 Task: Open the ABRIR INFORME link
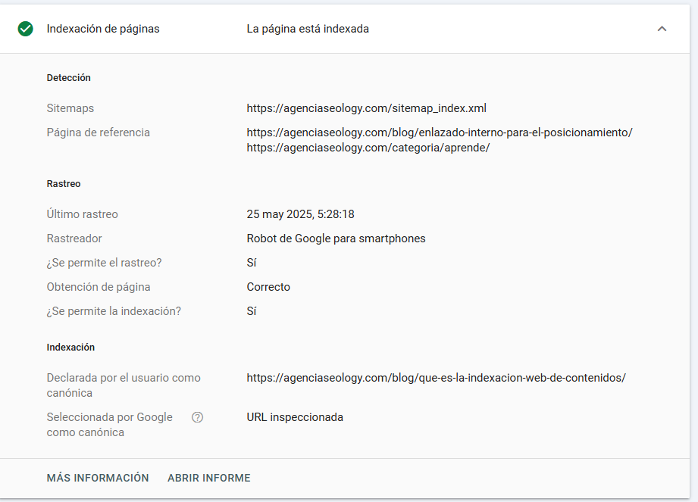208,478
